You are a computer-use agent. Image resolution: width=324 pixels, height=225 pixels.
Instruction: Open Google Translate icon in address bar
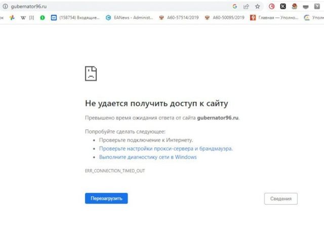point(235,7)
